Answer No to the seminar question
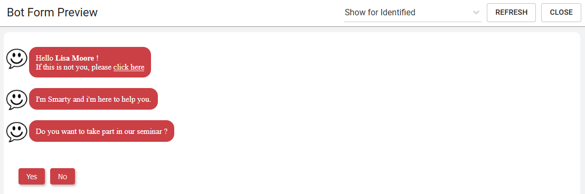This screenshot has width=585, height=194. pos(63,177)
